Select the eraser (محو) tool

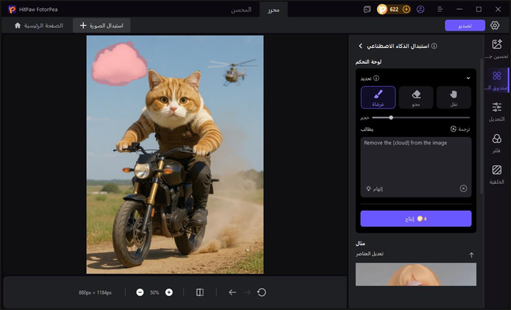click(416, 97)
